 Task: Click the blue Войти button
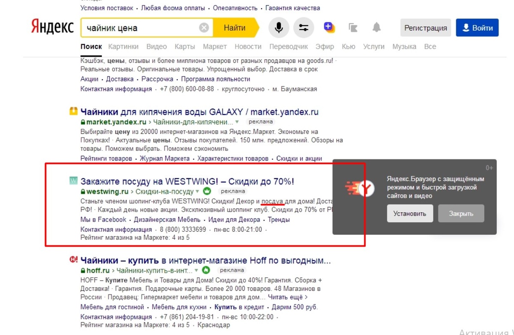pyautogui.click(x=477, y=28)
